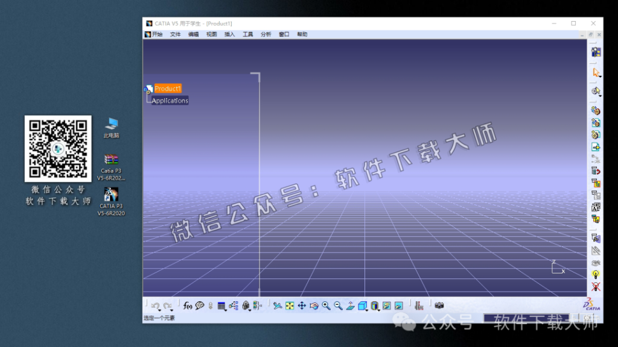Select the Rotate view tool
This screenshot has width=618, height=347.
click(x=314, y=306)
